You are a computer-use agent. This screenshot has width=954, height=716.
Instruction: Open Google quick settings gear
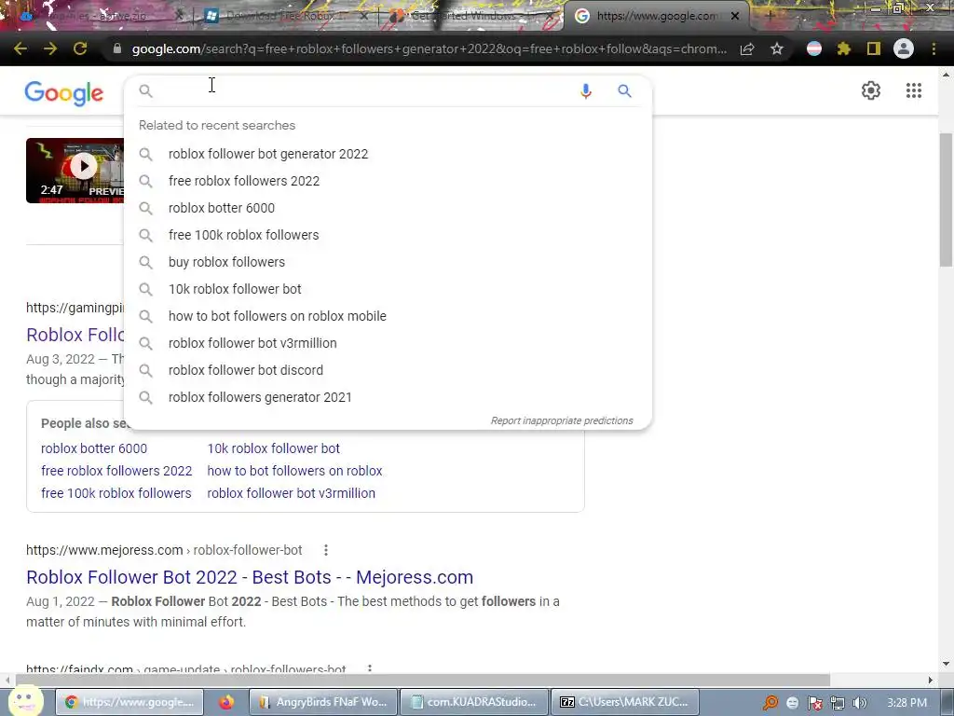click(x=871, y=90)
